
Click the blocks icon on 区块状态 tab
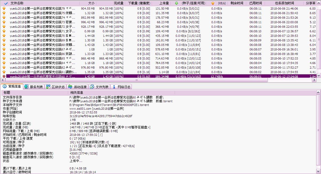[48, 87]
